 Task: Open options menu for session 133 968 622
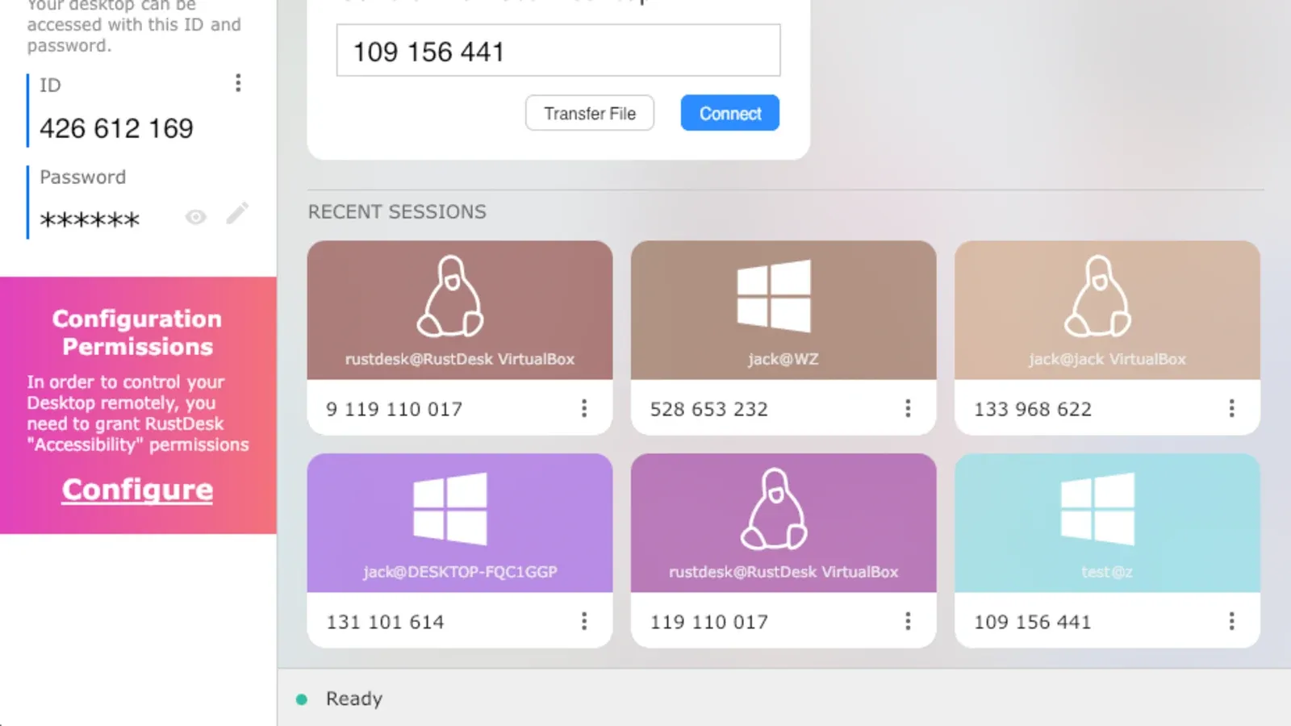point(1231,409)
